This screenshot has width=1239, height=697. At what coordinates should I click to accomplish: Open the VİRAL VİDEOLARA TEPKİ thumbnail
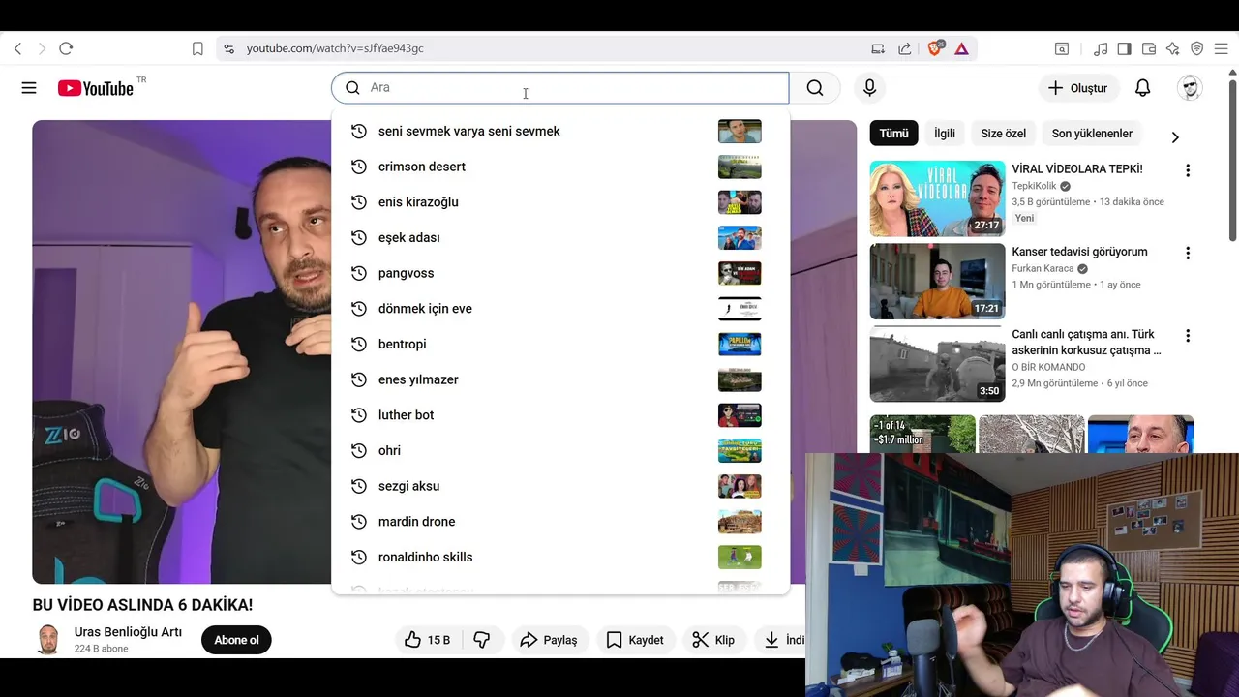[937, 198]
